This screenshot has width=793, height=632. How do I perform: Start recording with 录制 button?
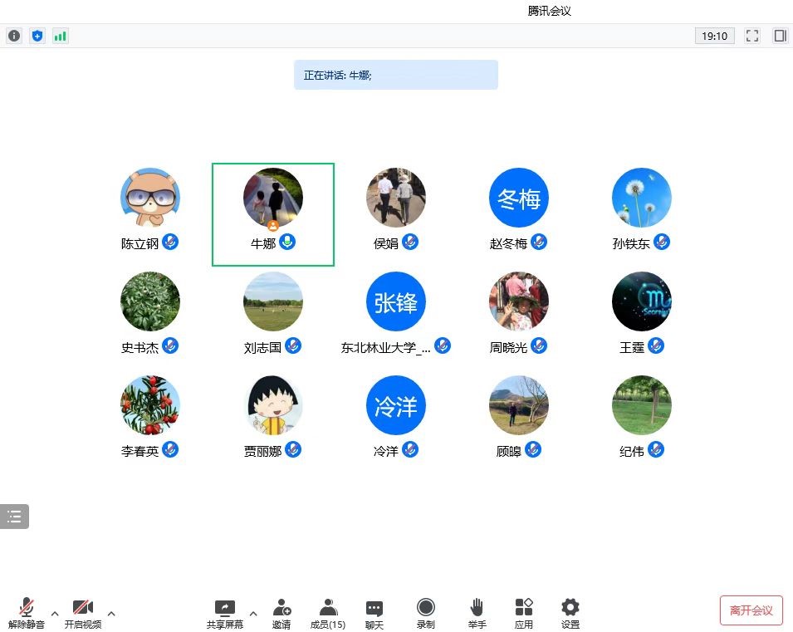click(425, 613)
